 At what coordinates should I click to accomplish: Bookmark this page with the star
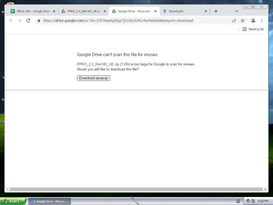(x=243, y=21)
